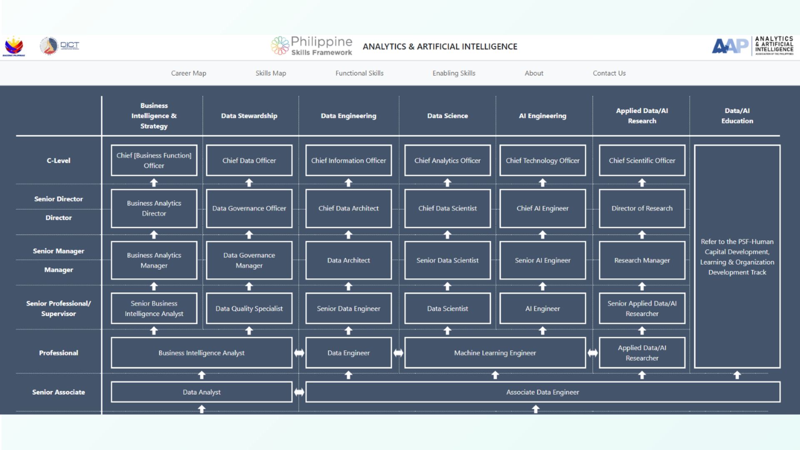Go to Functional Skills page

[x=359, y=73]
